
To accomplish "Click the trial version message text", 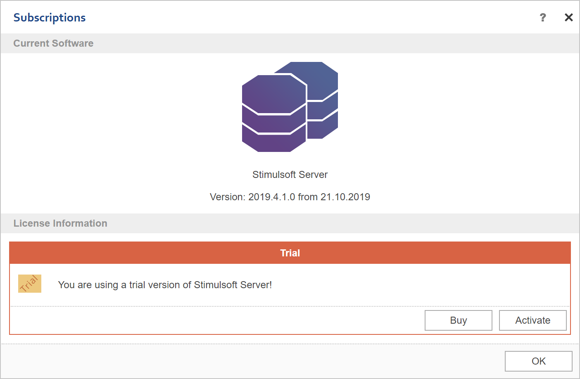I will click(x=165, y=285).
